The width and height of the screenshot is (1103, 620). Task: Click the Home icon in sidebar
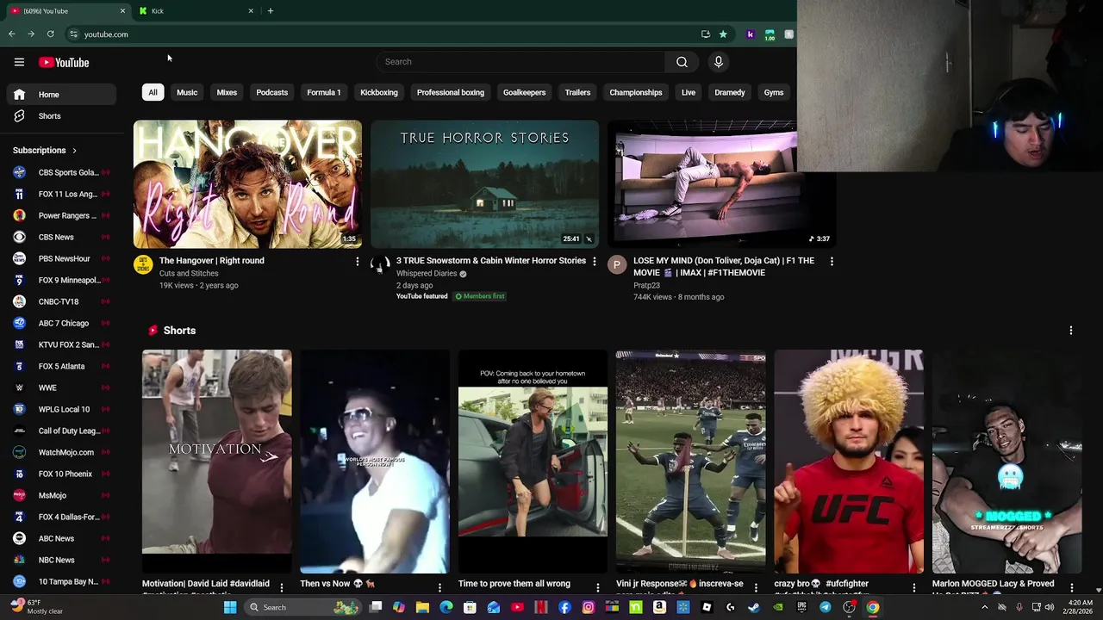(19, 95)
